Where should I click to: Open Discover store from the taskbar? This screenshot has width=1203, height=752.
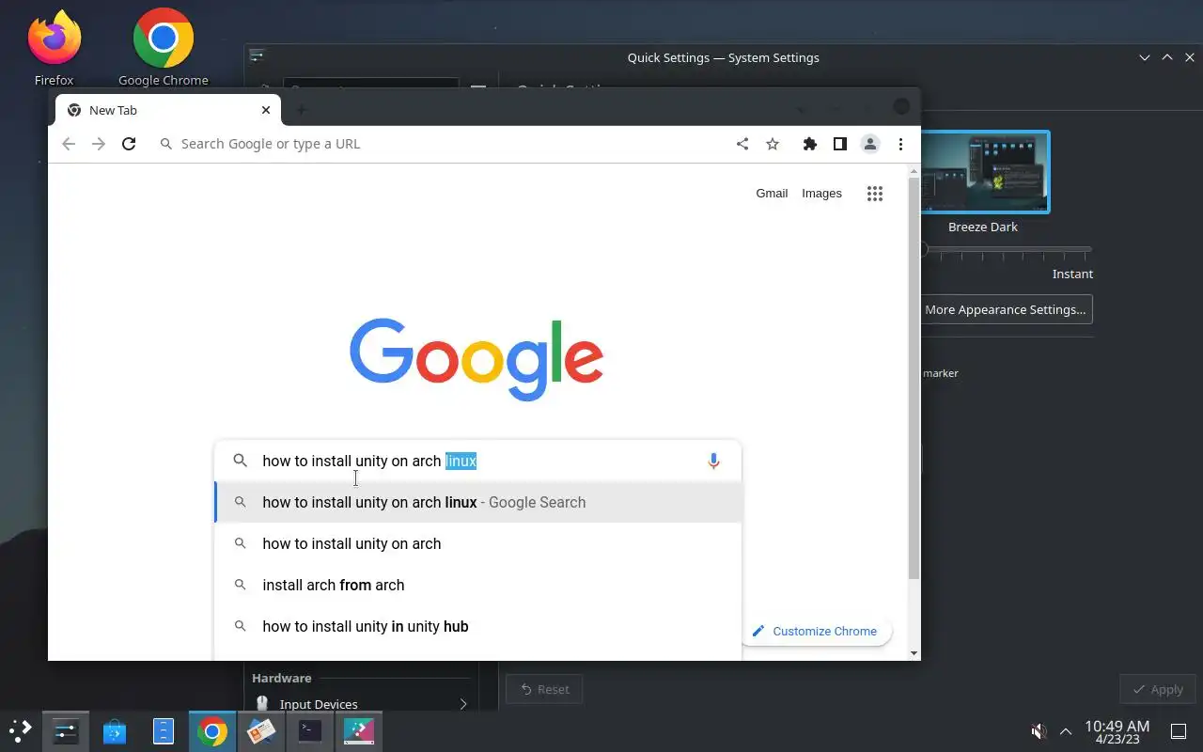point(115,730)
